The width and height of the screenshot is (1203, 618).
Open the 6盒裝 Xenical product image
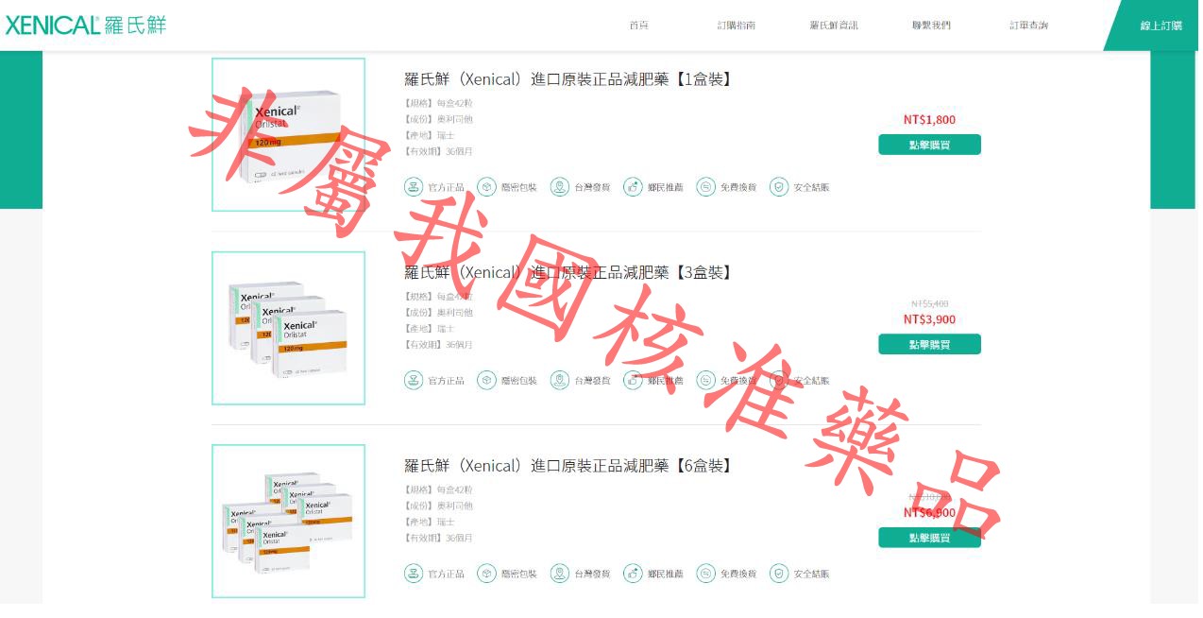pyautogui.click(x=288, y=521)
